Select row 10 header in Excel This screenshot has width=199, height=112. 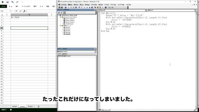tap(2, 41)
